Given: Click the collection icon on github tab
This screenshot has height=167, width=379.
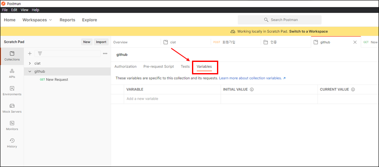Looking at the screenshot, I should (315, 42).
